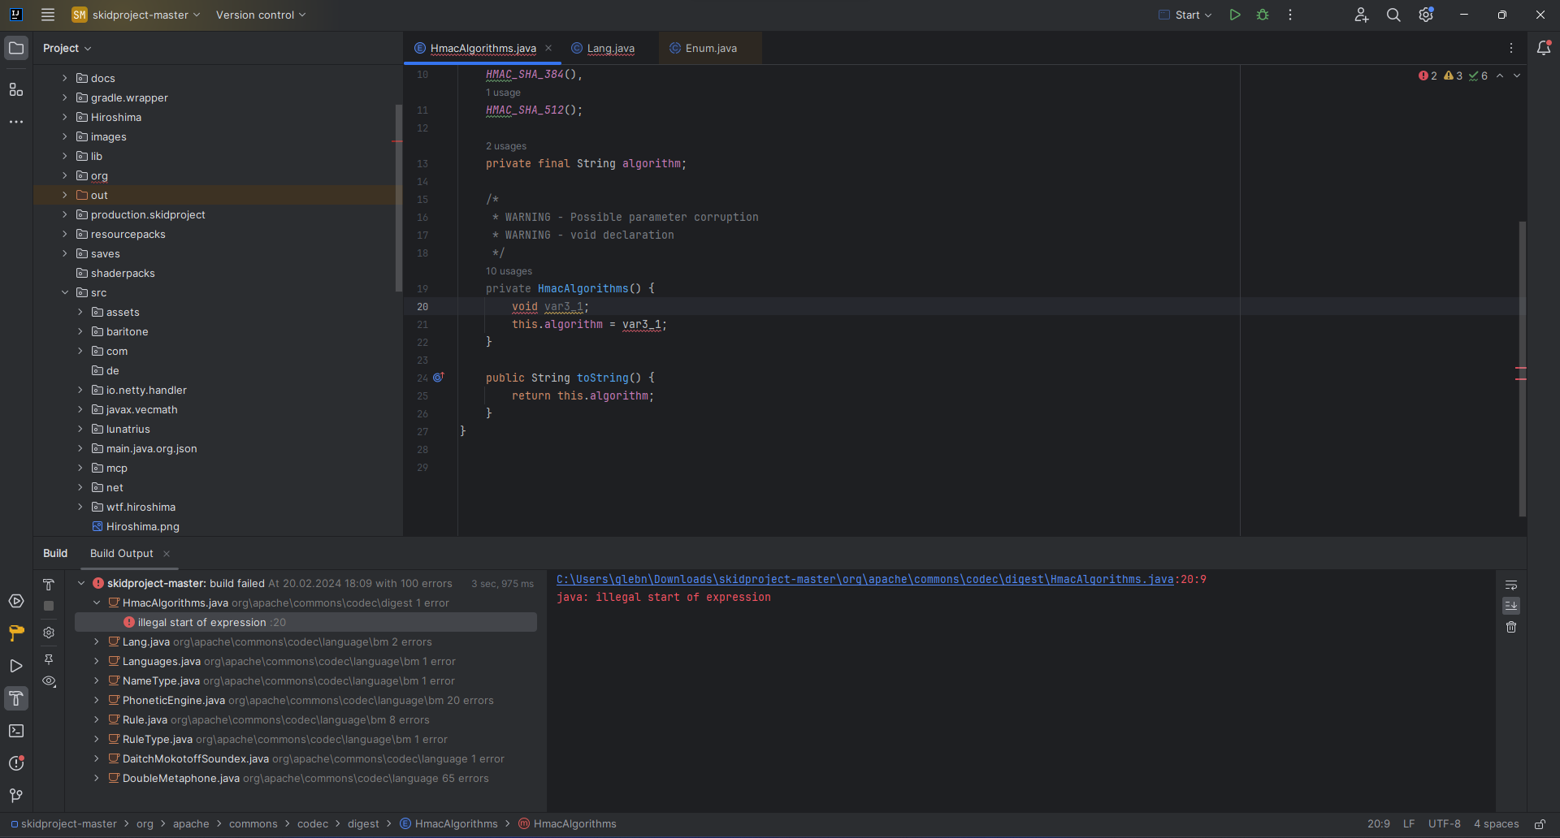
Task: Run the Start configuration
Action: [1235, 15]
